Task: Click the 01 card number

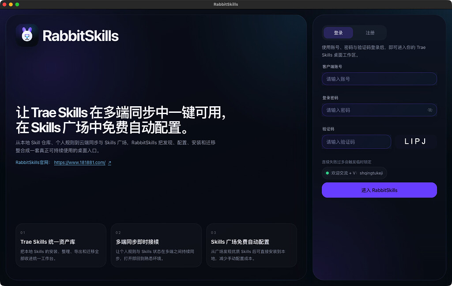Action: [23, 233]
